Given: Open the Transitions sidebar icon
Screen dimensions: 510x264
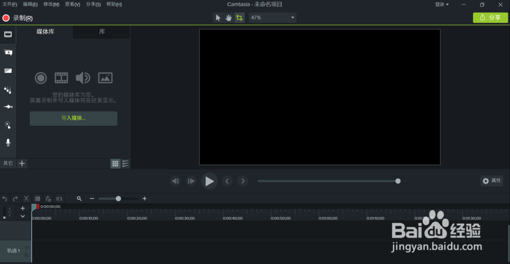Looking at the screenshot, I should pos(8,70).
